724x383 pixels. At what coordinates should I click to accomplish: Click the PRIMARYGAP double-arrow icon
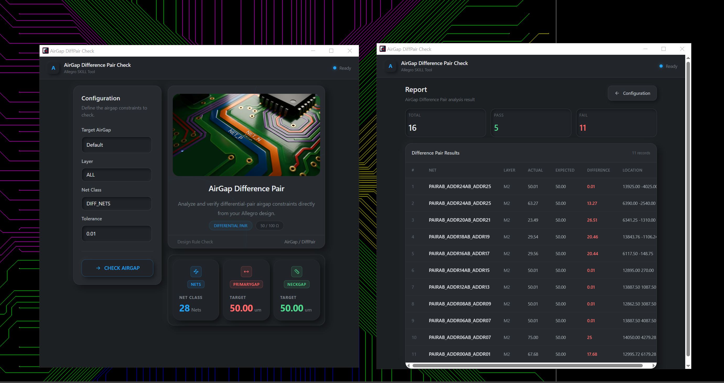pos(246,271)
